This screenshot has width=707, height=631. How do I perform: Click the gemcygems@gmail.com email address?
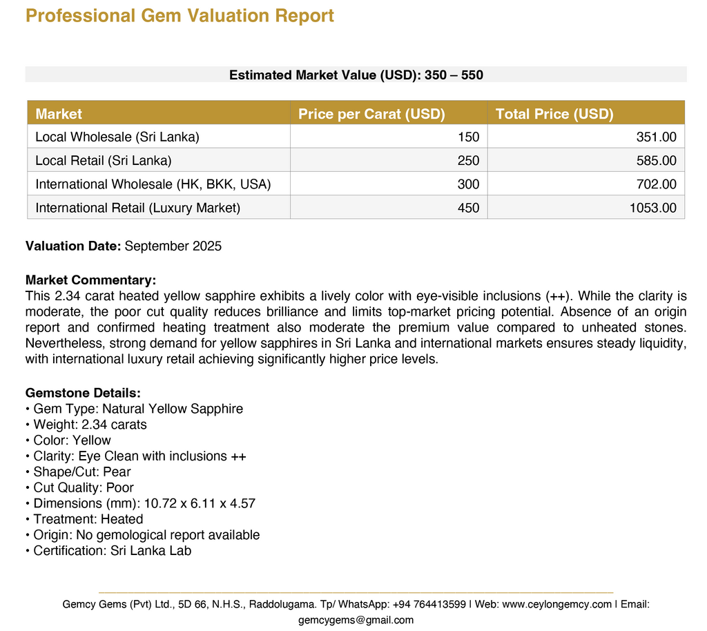[356, 619]
